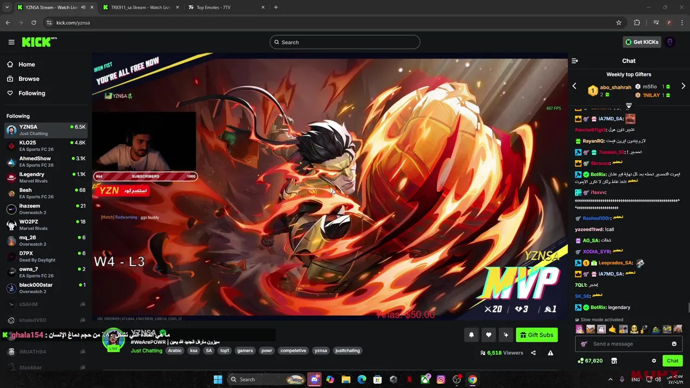
Task: Insert the thumbs-up hand quick emote
Action: tap(612, 329)
